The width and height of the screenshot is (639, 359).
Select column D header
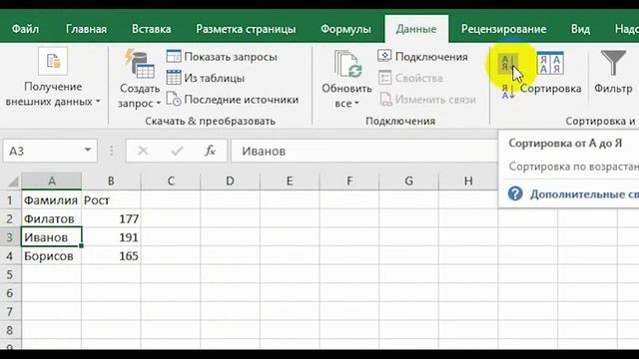point(230,180)
